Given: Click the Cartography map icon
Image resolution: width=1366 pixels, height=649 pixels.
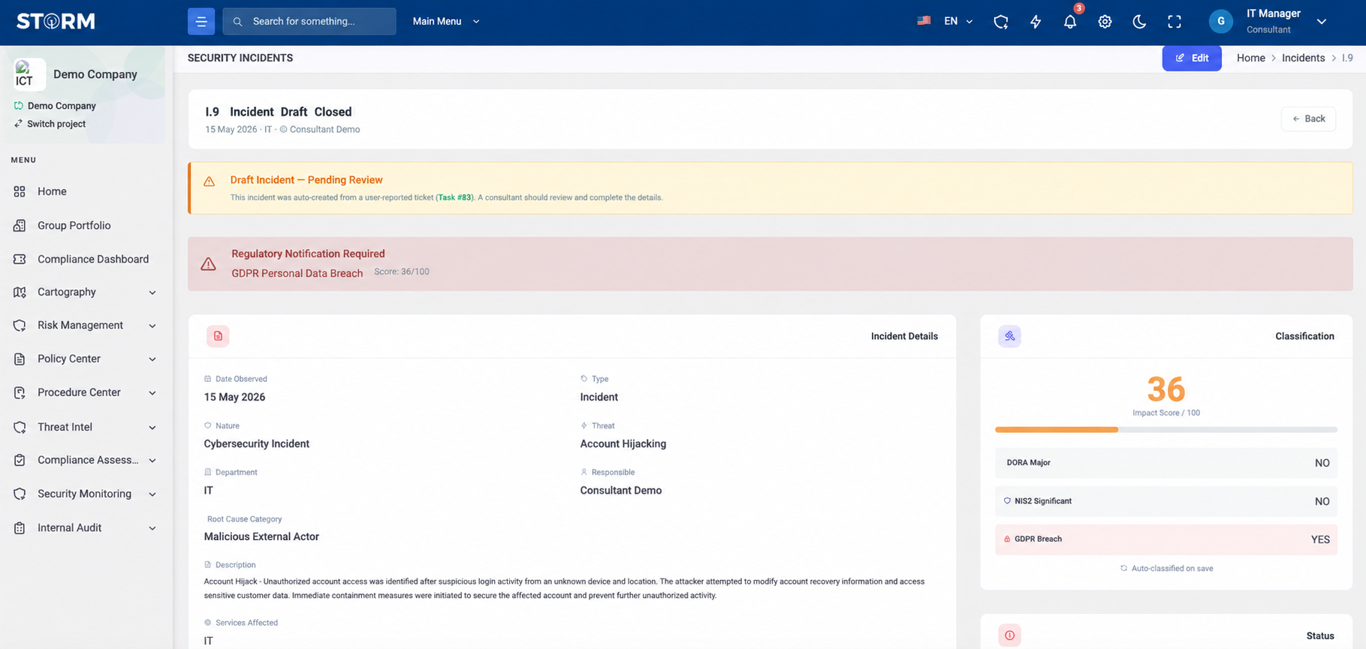Looking at the screenshot, I should point(20,292).
